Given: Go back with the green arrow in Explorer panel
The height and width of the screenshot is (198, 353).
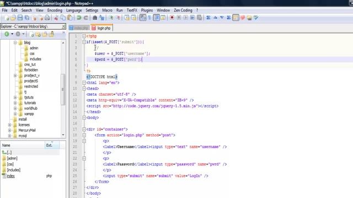Looking at the screenshot, I should point(7,34).
